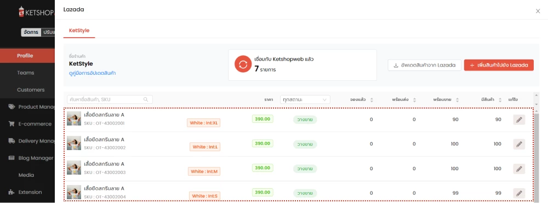Click thumbnail of SKU OT-43002002 product

[x=74, y=143]
